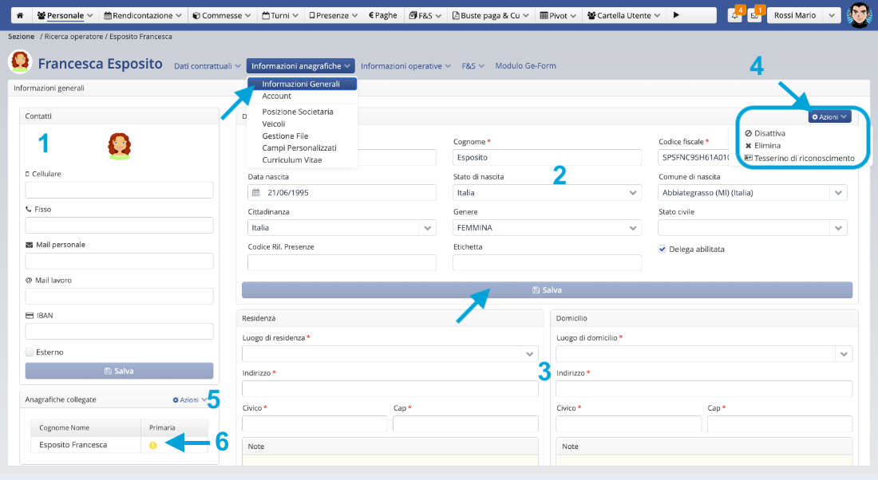The height and width of the screenshot is (480, 878).
Task: Click the yellow Primaria status icon
Action: tap(153, 445)
